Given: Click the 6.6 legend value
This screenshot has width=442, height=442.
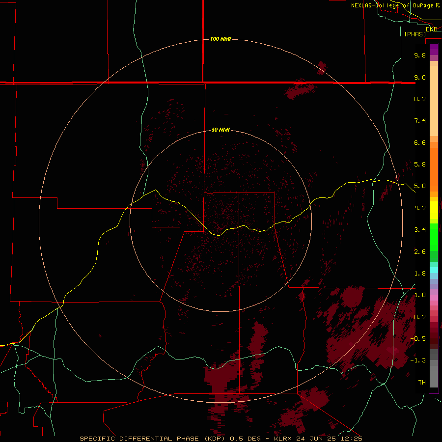Looking at the screenshot, I should [x=420, y=142].
